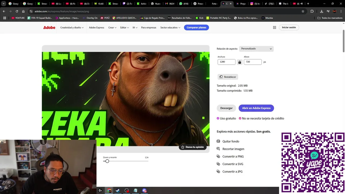Open the FIFA 19 Squad Builder bookmark
The height and width of the screenshot is (194, 345).
click(x=40, y=18)
